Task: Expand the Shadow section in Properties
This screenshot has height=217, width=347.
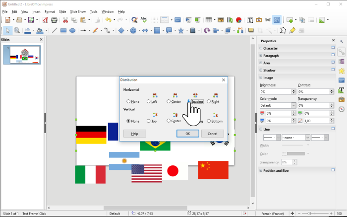Action: tap(261, 70)
